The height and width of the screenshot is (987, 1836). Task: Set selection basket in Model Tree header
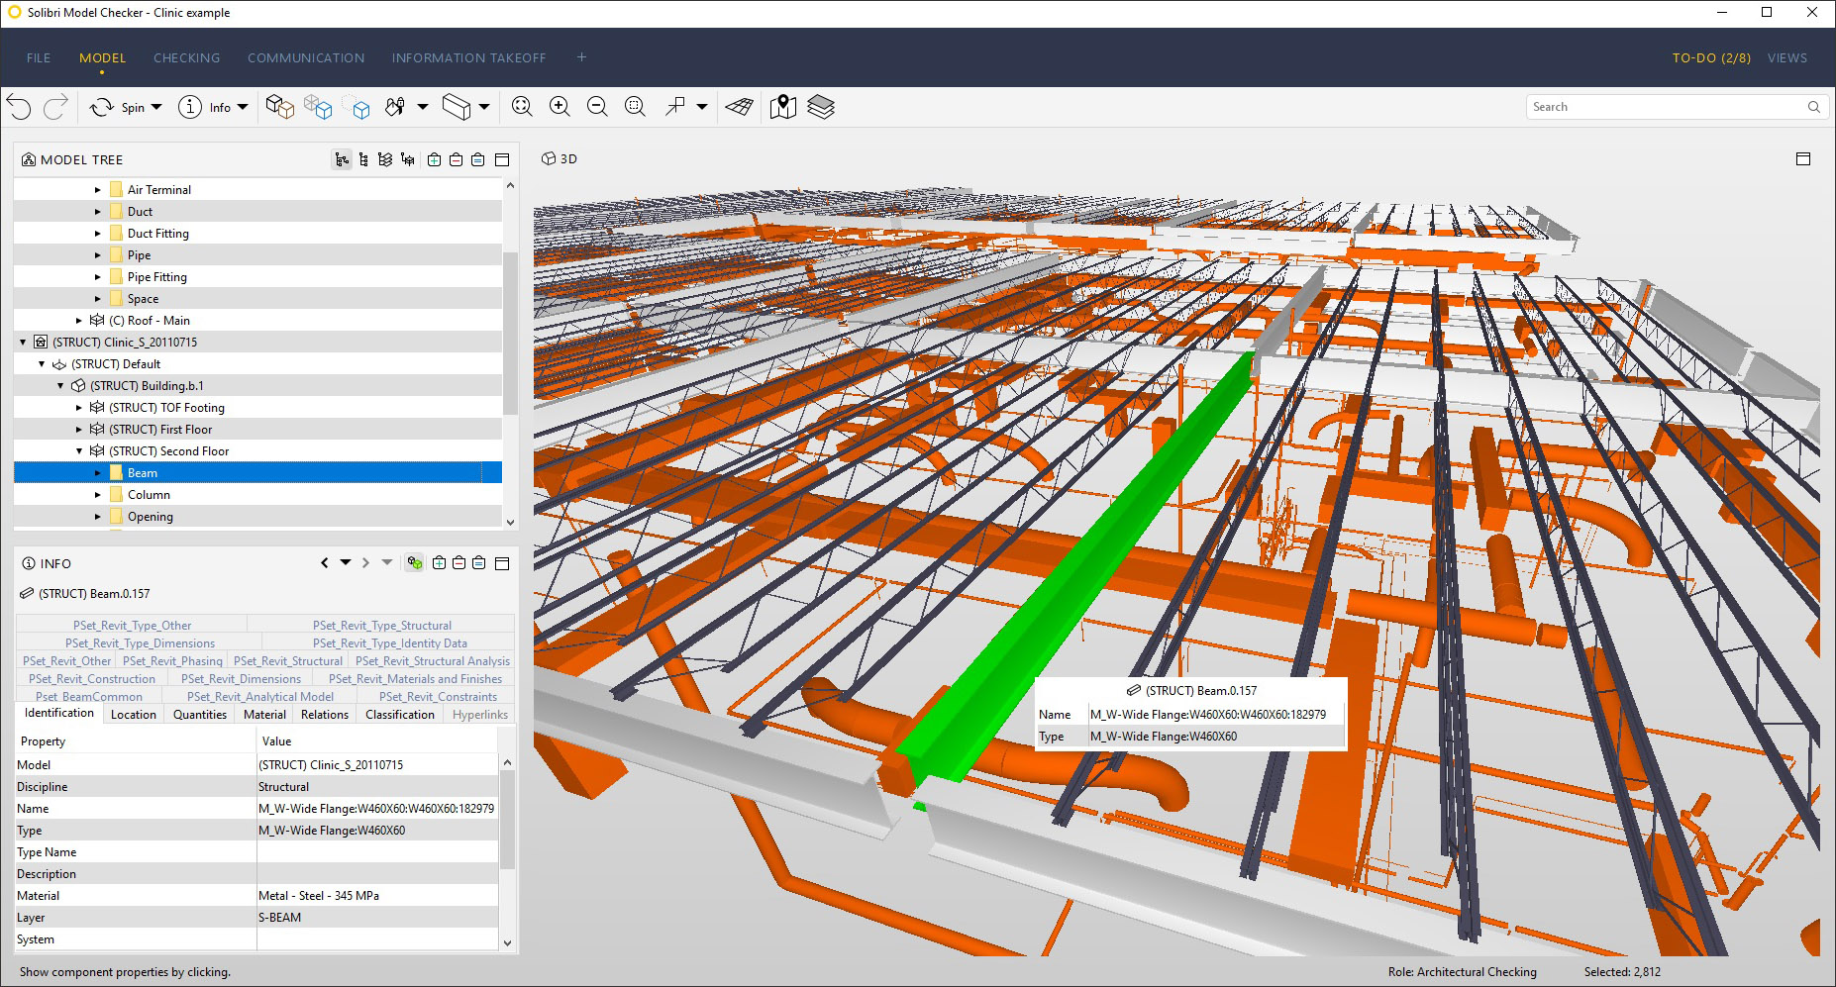click(477, 159)
